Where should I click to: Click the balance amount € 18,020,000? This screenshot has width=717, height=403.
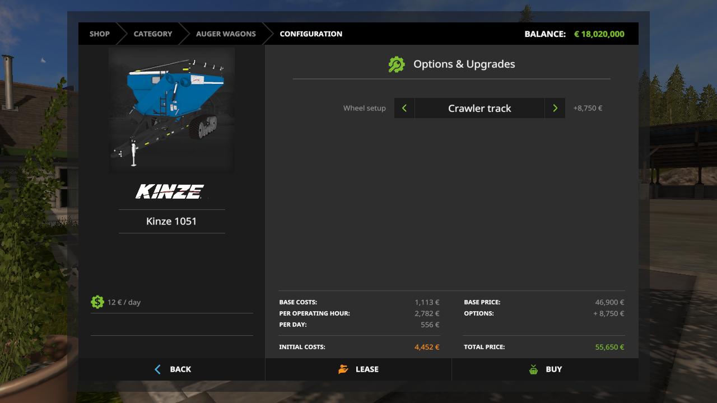click(x=599, y=34)
